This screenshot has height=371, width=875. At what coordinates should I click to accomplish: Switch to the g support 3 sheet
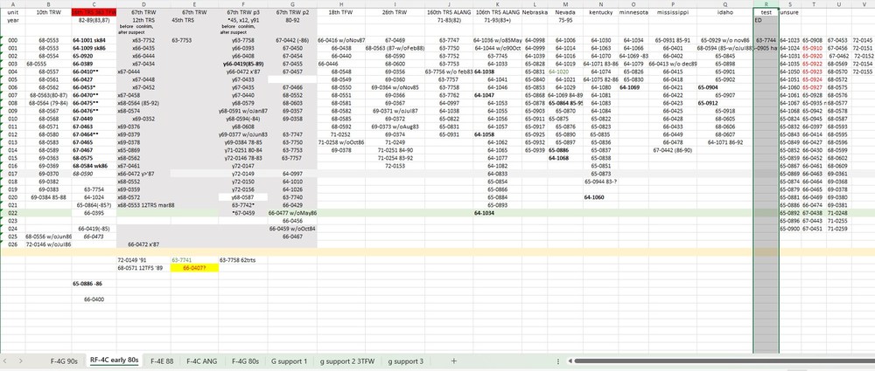(406, 361)
